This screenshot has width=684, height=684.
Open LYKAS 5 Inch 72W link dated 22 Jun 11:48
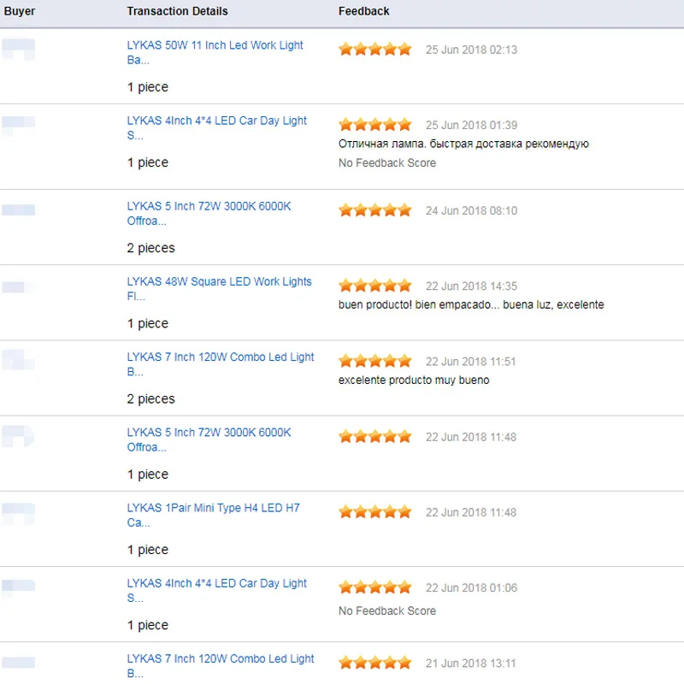pos(209,439)
